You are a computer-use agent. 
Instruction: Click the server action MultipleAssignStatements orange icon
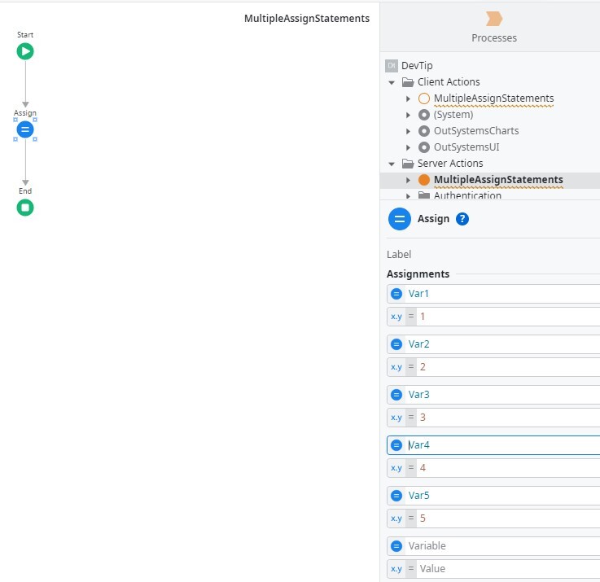tap(423, 180)
